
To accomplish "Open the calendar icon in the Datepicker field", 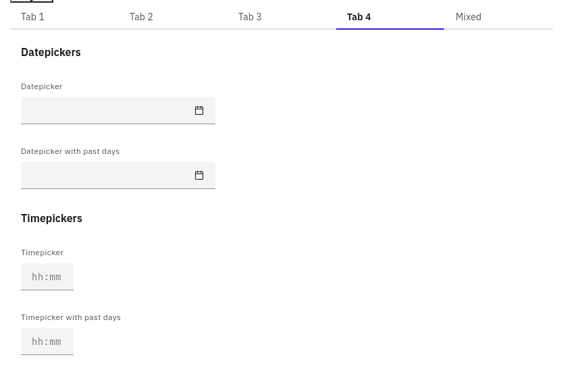I will pos(199,111).
